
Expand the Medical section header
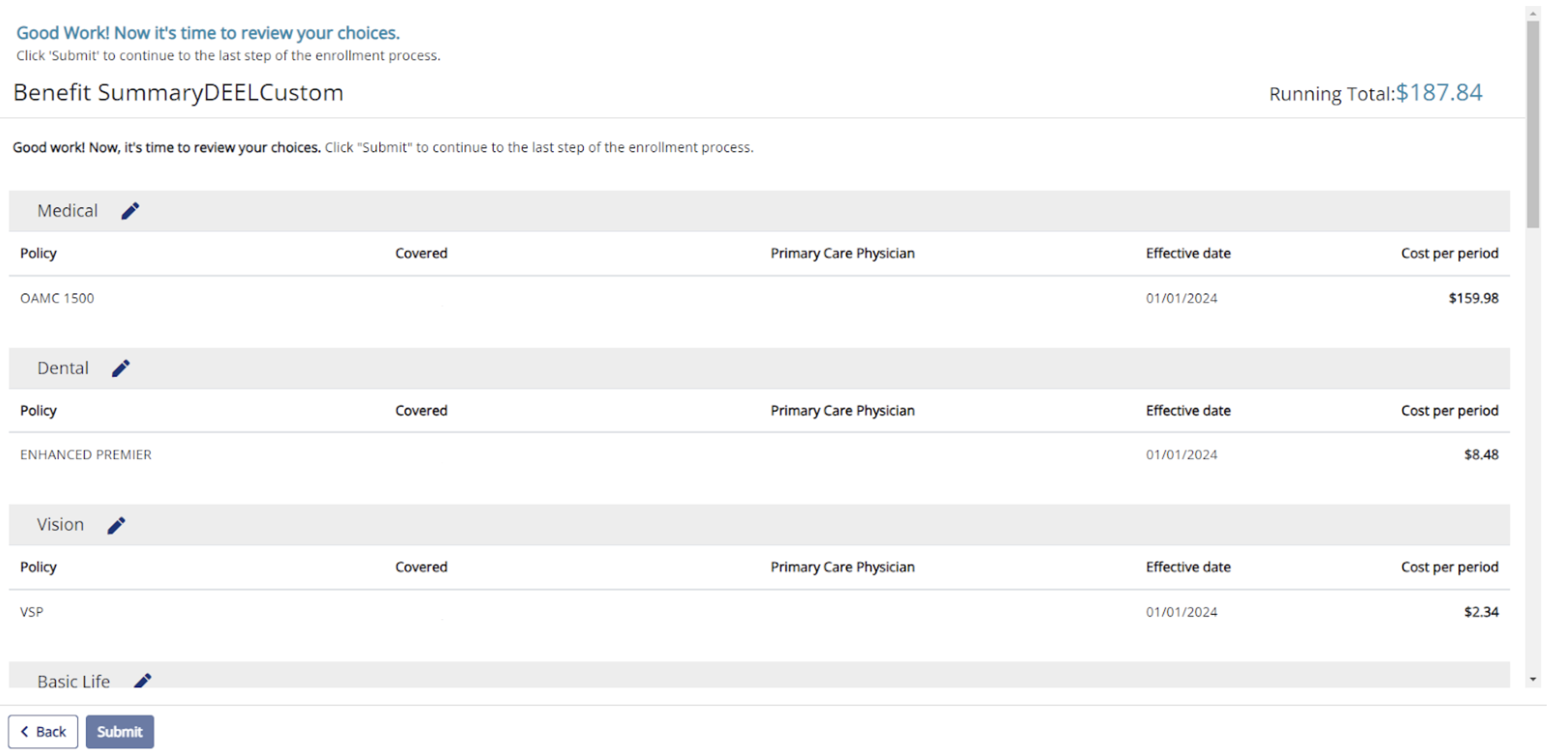pos(68,210)
